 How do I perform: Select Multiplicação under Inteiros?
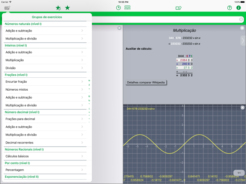(45, 60)
